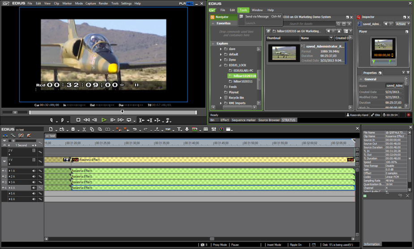414x249 pixels.
Task: Click the loop playback icon
Action: (129, 120)
